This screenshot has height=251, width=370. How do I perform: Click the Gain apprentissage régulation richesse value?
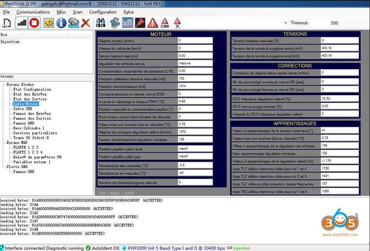(340, 153)
